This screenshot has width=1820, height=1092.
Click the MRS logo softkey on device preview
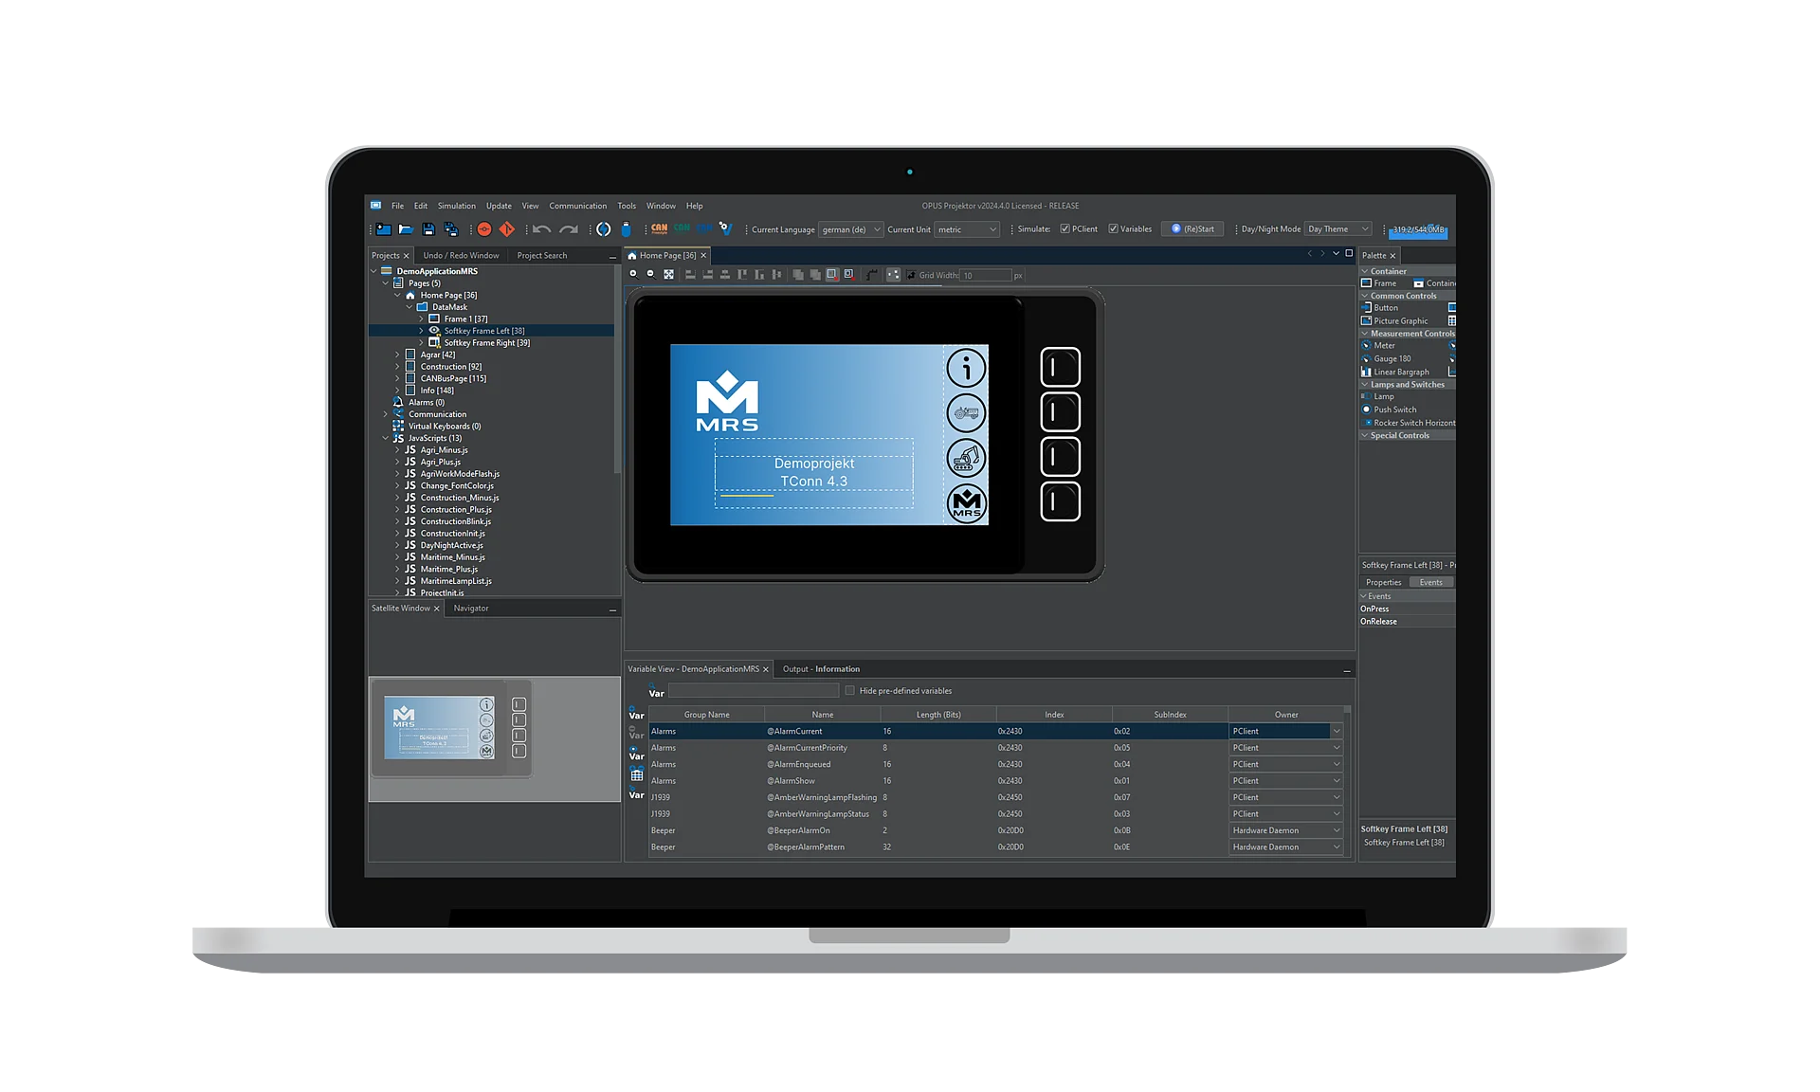point(966,503)
